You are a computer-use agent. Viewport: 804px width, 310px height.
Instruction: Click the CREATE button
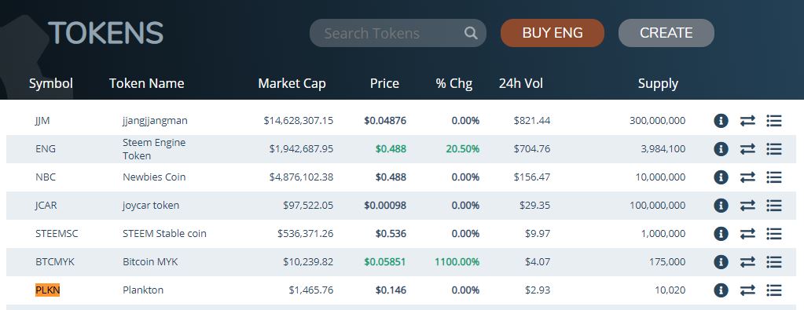[666, 33]
